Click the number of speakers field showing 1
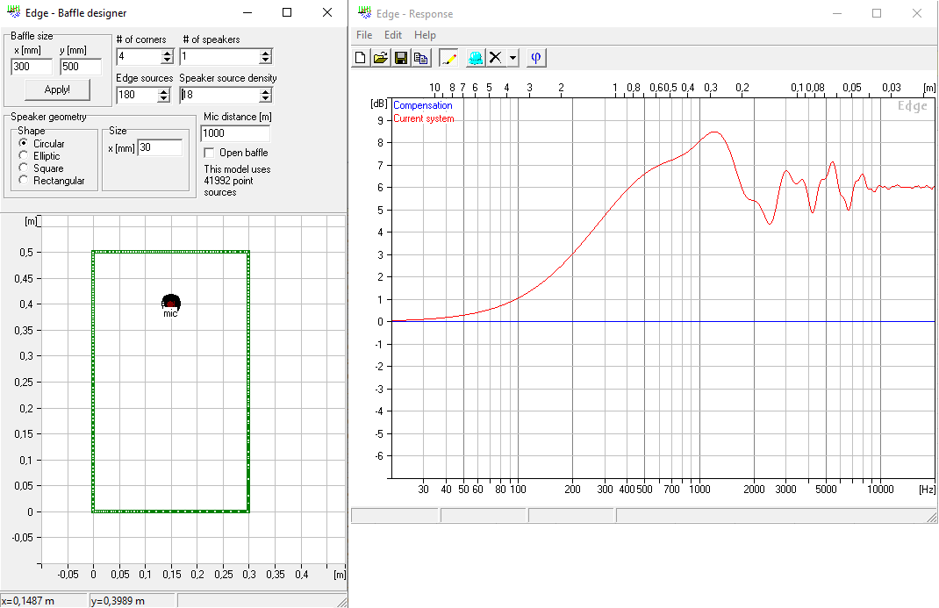The height and width of the screenshot is (608, 939). (219, 57)
